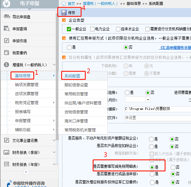Click the orange marker beside 企业类型

64,20
